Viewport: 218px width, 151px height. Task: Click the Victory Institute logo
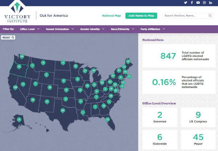(x=18, y=13)
